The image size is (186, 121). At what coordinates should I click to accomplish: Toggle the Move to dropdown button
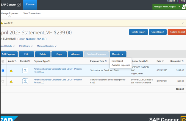(118, 54)
